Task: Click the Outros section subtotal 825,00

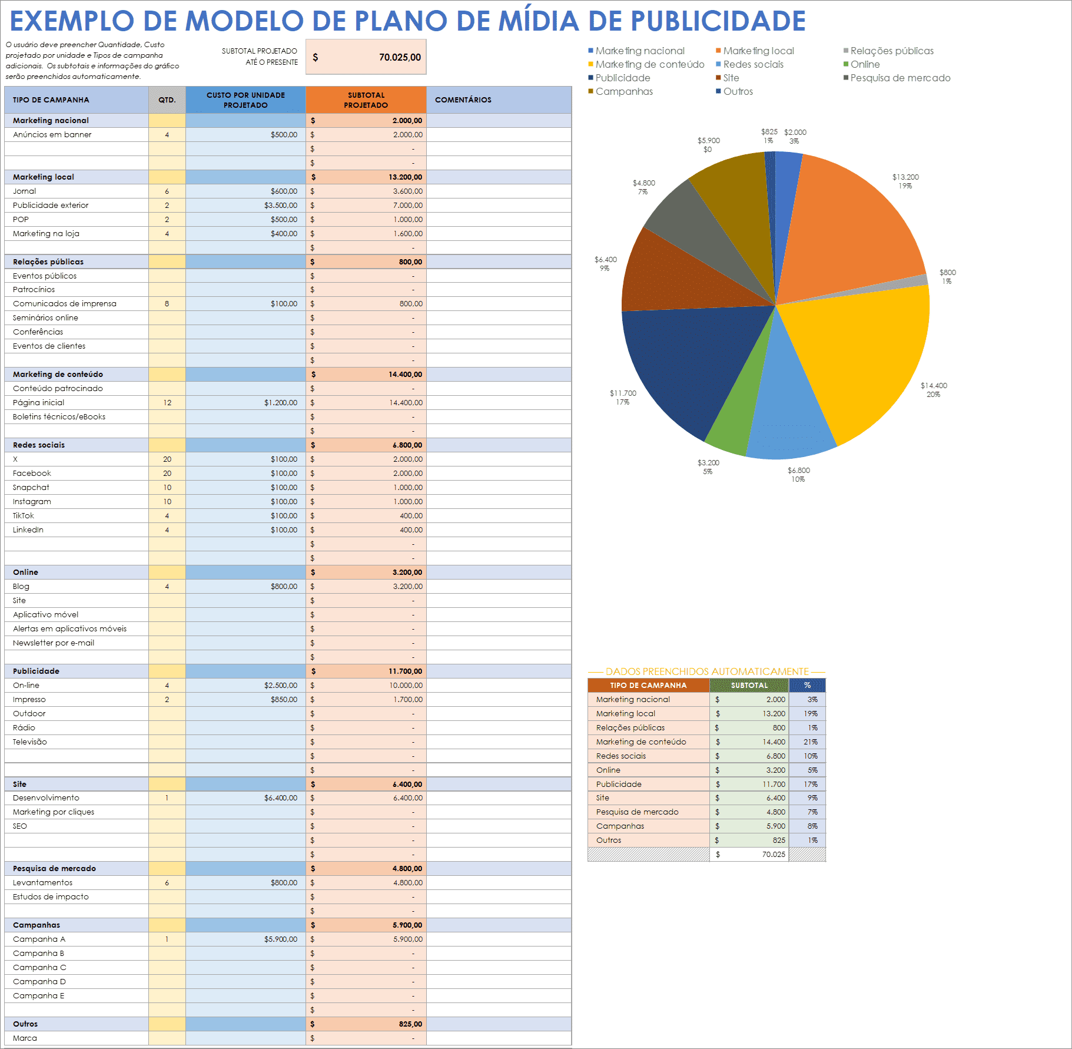Action: click(x=366, y=1024)
